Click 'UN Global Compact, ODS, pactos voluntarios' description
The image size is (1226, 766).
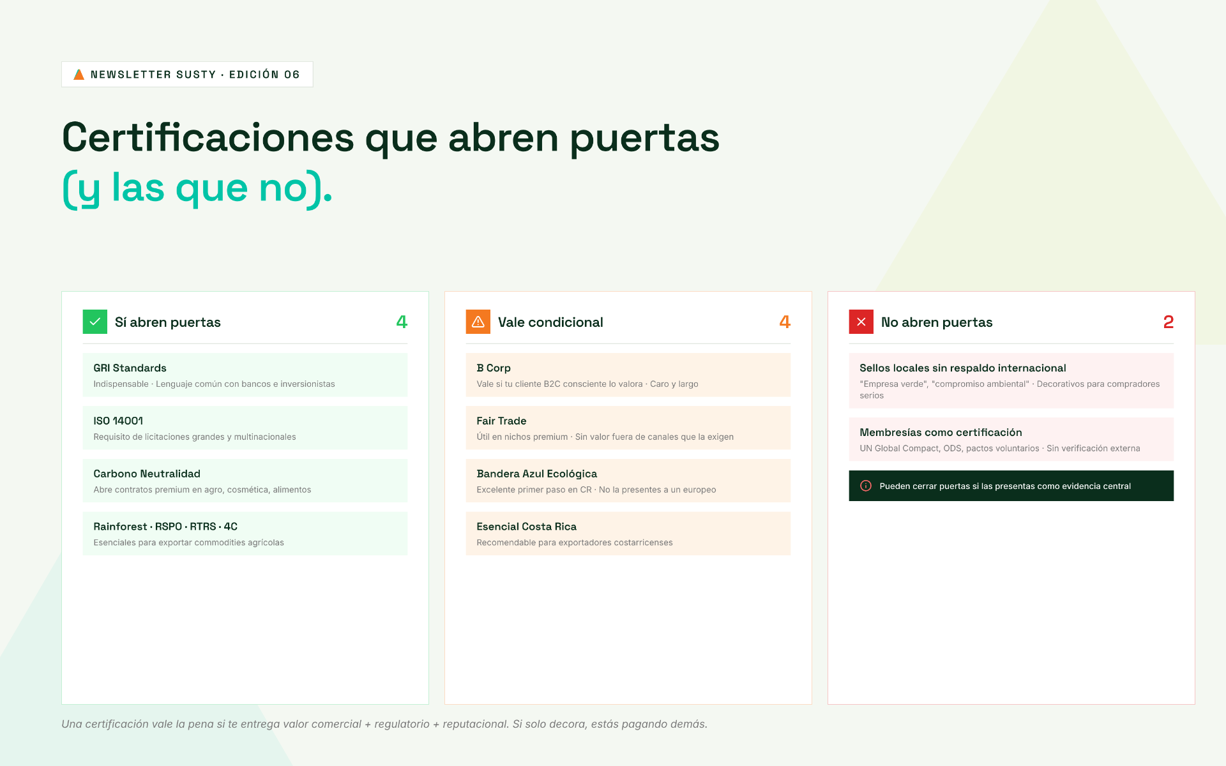point(1000,449)
